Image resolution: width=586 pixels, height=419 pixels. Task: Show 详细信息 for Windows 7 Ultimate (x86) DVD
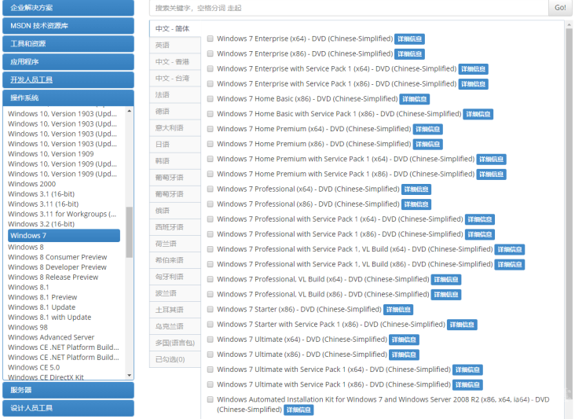[x=404, y=355]
